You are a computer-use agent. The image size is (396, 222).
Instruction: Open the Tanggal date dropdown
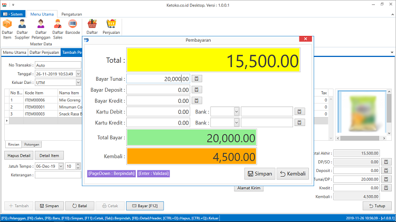click(78, 74)
